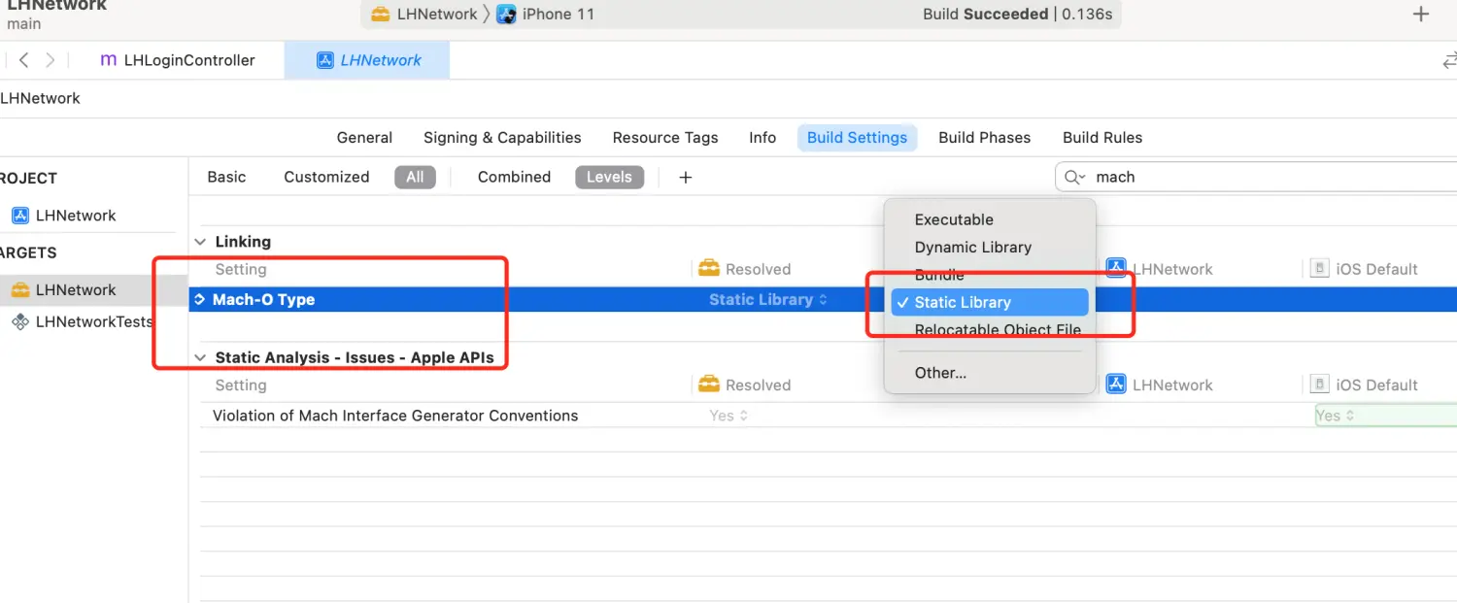Collapse Static Analysis - Issues - Apple APIs section

[x=201, y=357]
